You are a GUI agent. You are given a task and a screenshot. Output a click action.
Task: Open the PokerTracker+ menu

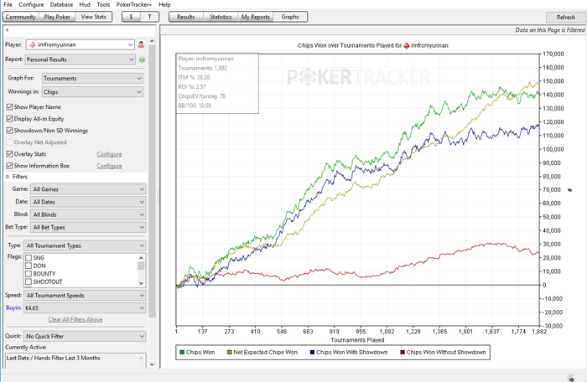click(x=133, y=4)
